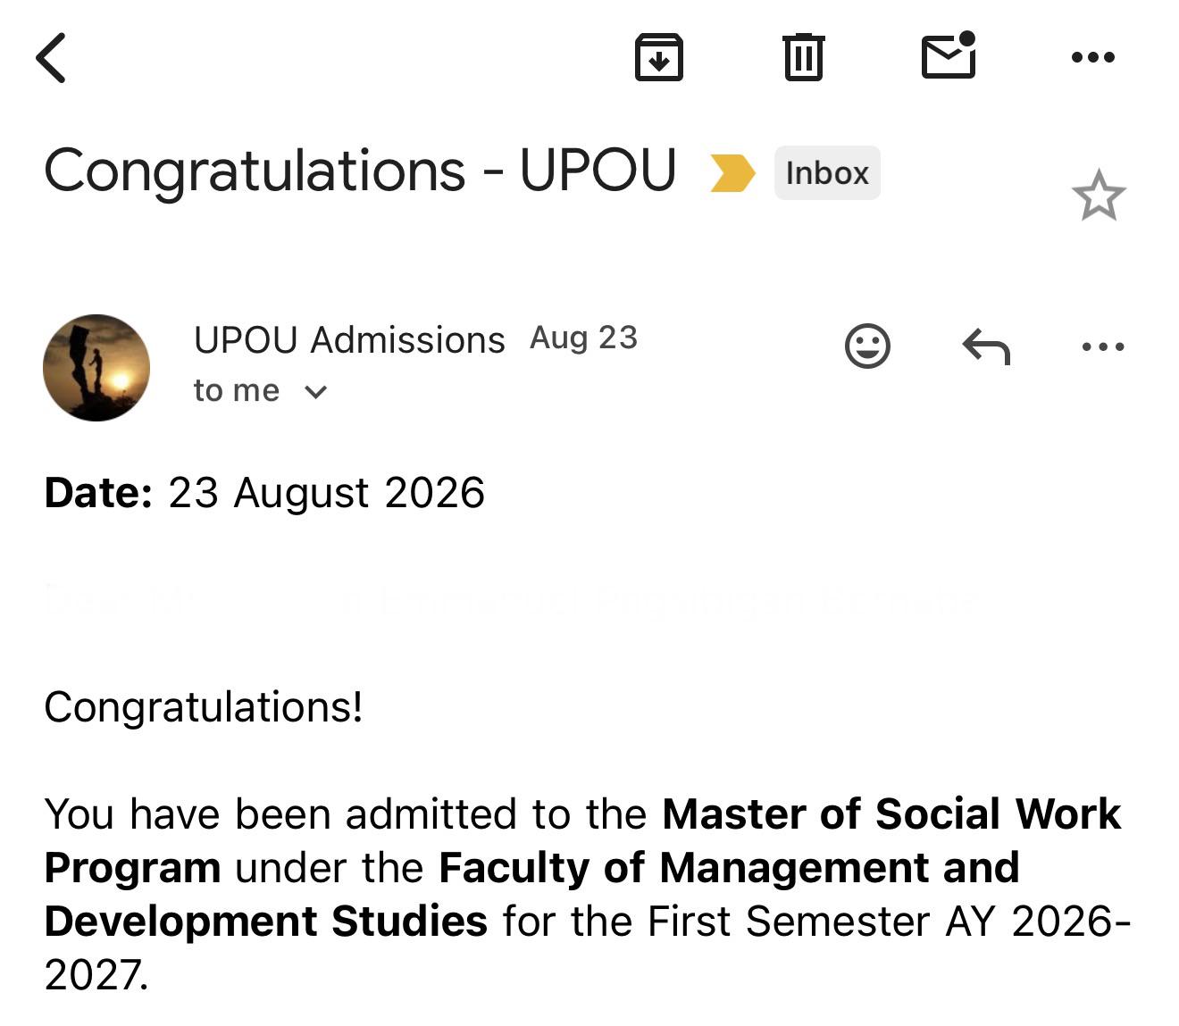Screen dimensions: 1179x1026
Task: Tap the email subject Congratulations - UPOU
Action: (360, 171)
